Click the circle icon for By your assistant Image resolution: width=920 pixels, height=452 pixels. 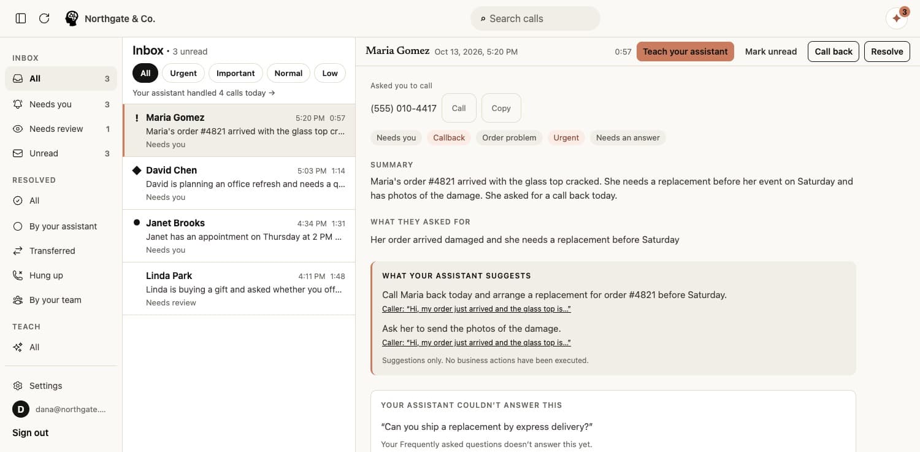18,226
